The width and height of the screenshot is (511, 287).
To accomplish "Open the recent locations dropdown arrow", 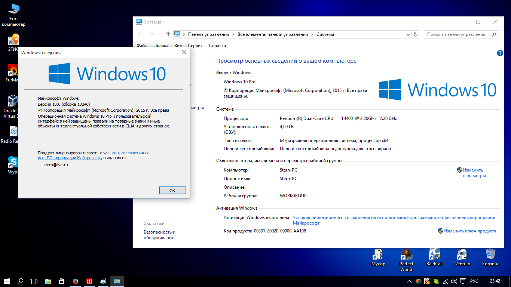I will (160, 34).
